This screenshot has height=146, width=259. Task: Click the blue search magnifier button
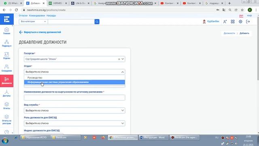click(97, 21)
